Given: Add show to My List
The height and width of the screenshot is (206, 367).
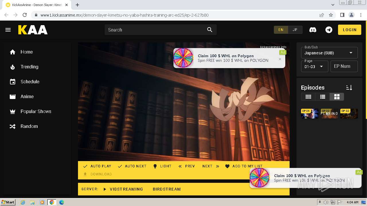Looking at the screenshot, I should (x=244, y=166).
